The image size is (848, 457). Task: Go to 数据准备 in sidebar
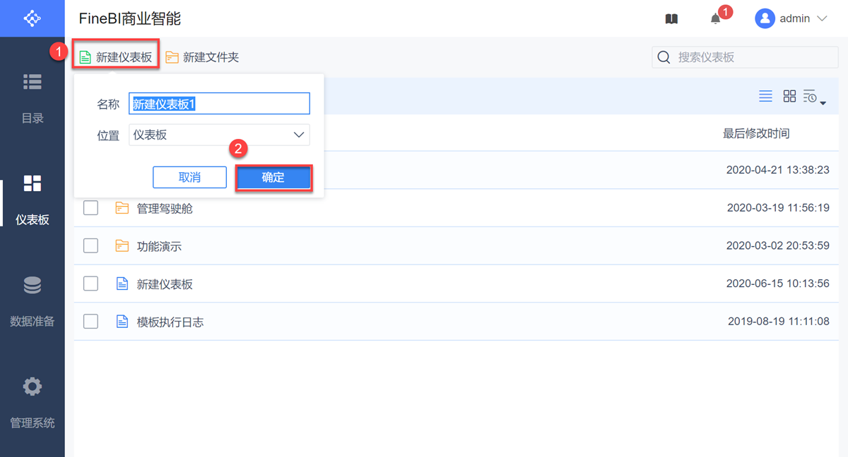[x=33, y=301]
